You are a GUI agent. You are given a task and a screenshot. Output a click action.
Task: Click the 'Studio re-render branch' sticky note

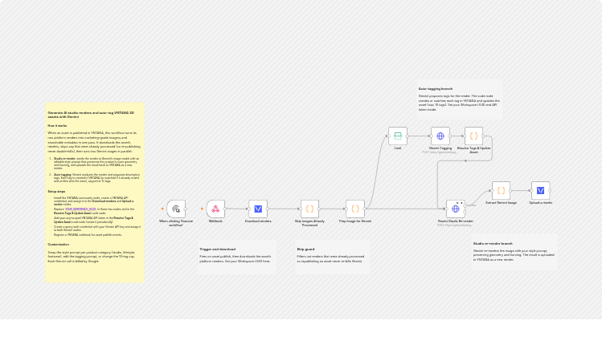point(514,252)
